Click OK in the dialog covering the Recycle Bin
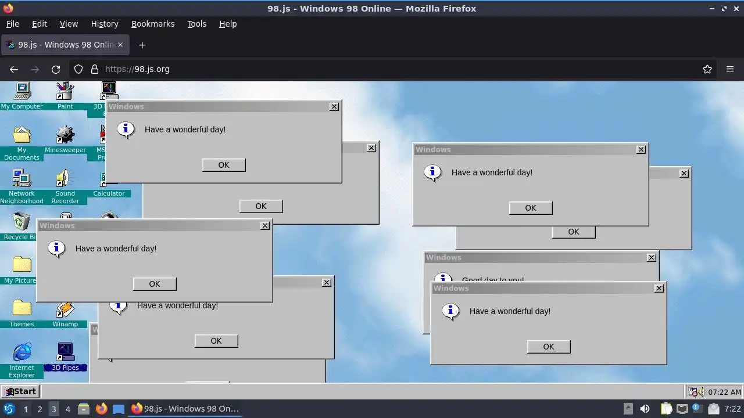Viewport: 744px width, 418px height. pyautogui.click(x=155, y=284)
